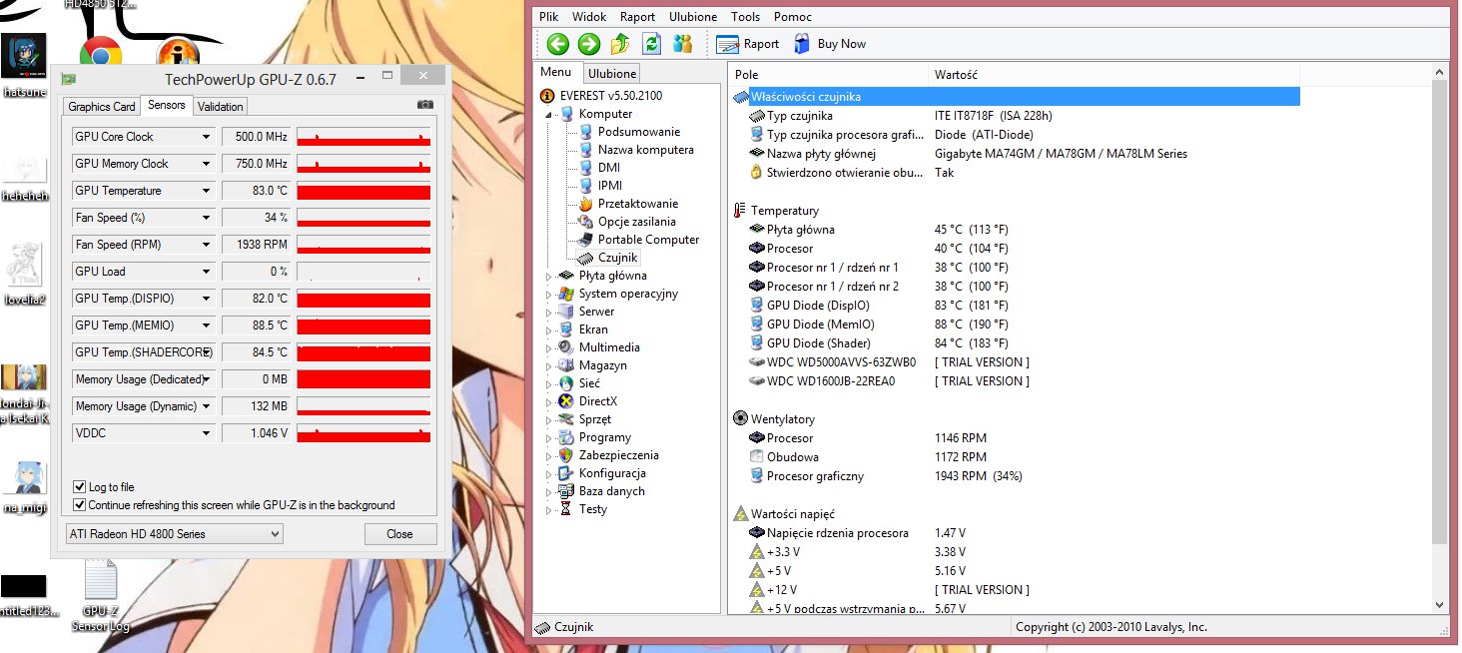Click the users icon in EVEREST toolbar
The height and width of the screenshot is (653, 1462).
(x=683, y=44)
